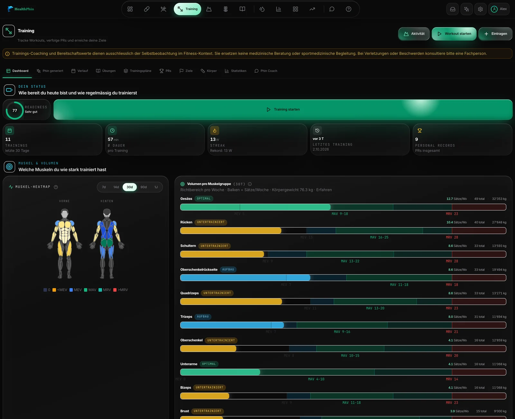Select the 30d heatmap range

tap(130, 187)
